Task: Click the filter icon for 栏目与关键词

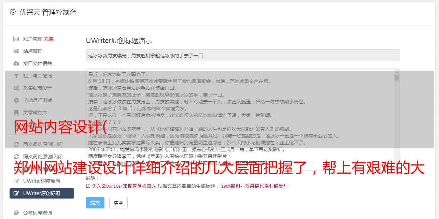Action: (x=16, y=76)
